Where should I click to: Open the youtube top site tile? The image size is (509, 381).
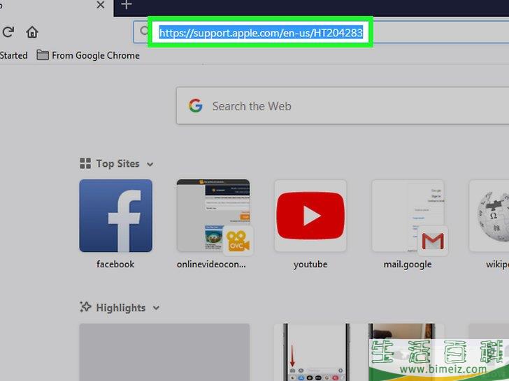[x=310, y=216]
